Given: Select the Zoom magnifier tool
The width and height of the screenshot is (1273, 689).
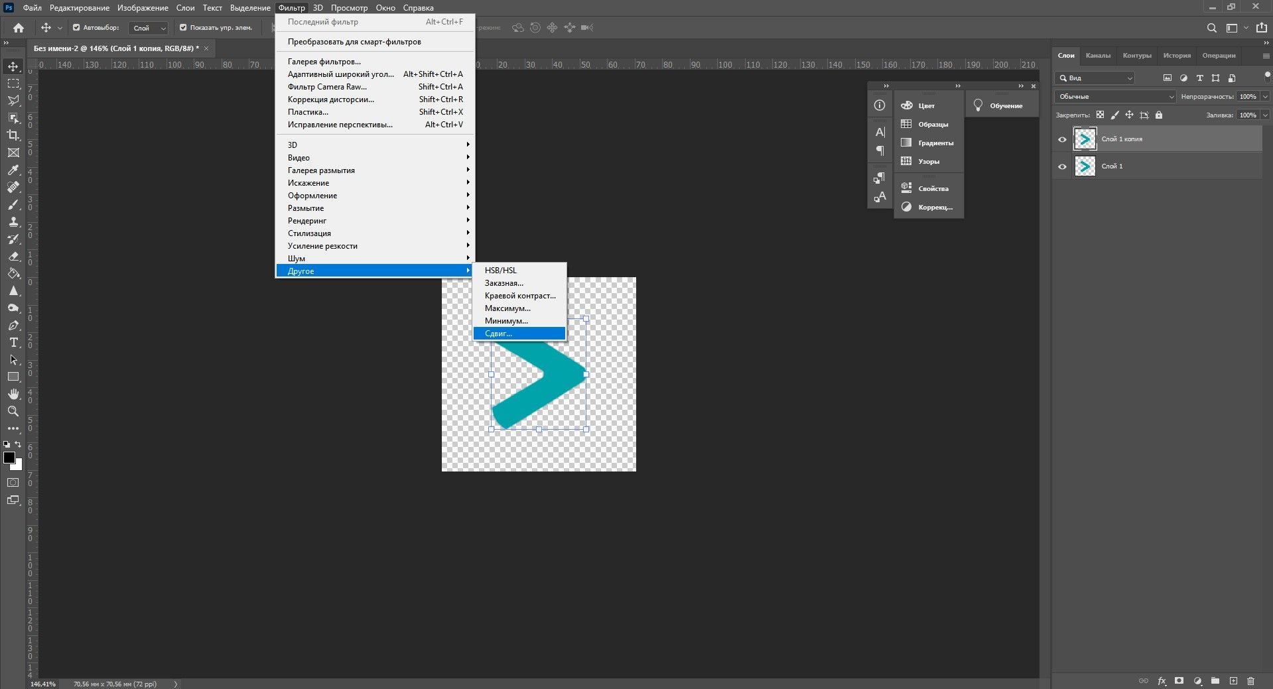Looking at the screenshot, I should (x=13, y=412).
